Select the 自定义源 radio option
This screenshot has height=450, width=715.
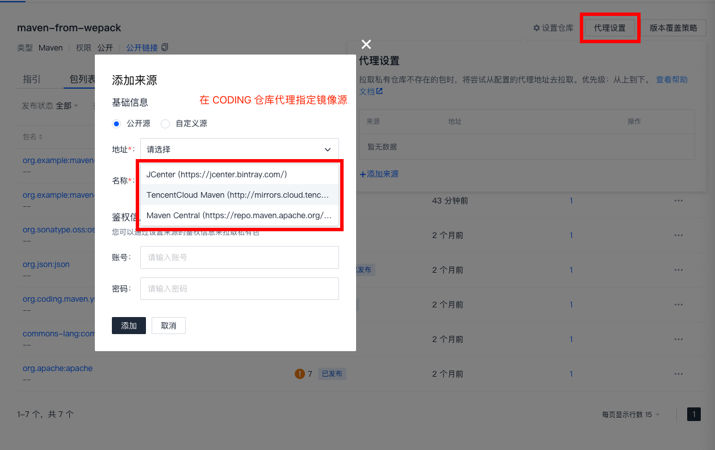pyautogui.click(x=165, y=123)
